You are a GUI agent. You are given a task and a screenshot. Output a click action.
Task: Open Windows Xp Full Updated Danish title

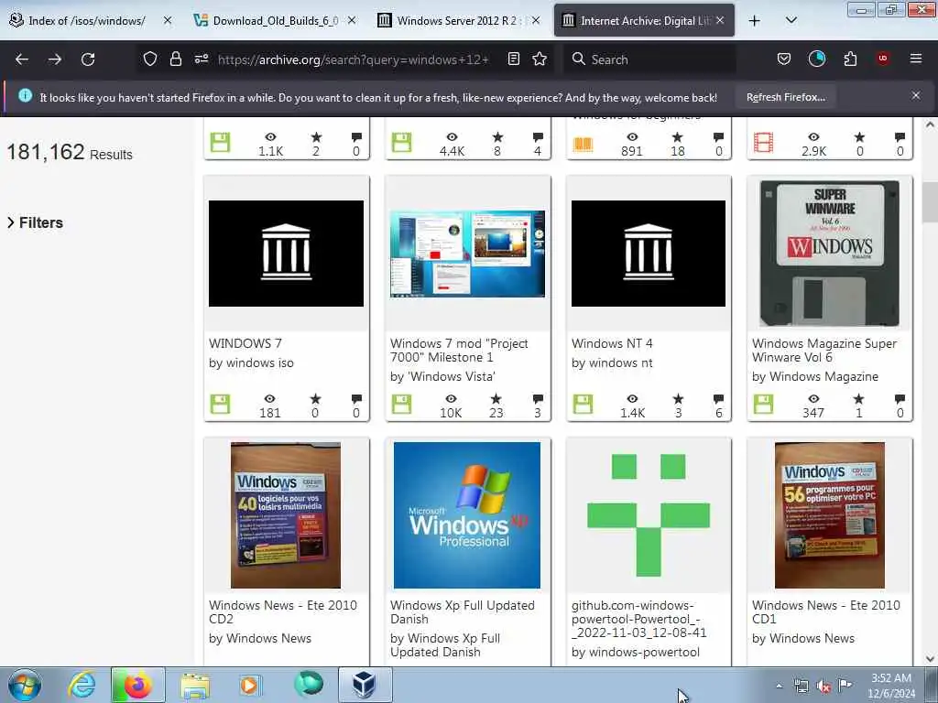tap(462, 612)
